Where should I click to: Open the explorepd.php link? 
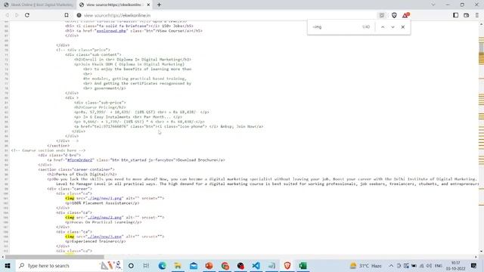[x=111, y=31]
